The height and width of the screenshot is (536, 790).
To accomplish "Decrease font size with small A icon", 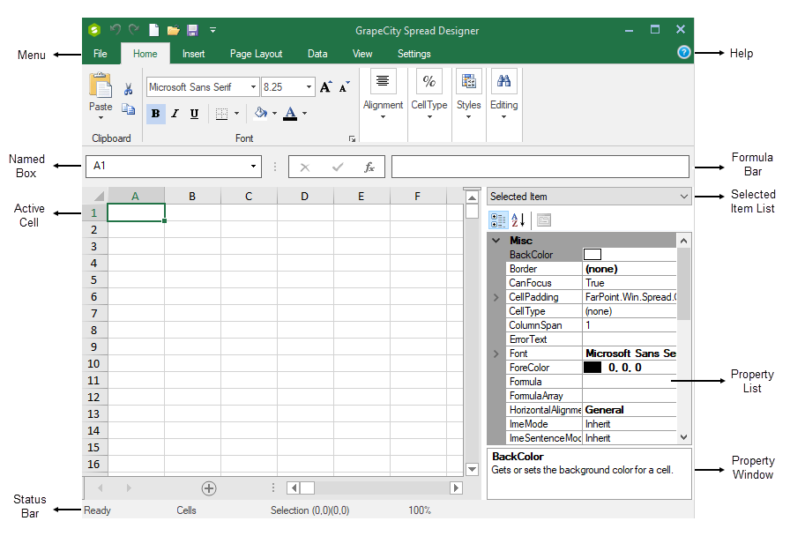I will point(345,87).
